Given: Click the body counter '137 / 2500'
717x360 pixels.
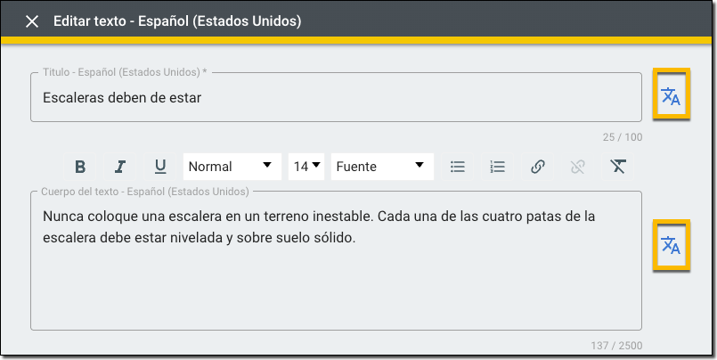Looking at the screenshot, I should point(616,346).
